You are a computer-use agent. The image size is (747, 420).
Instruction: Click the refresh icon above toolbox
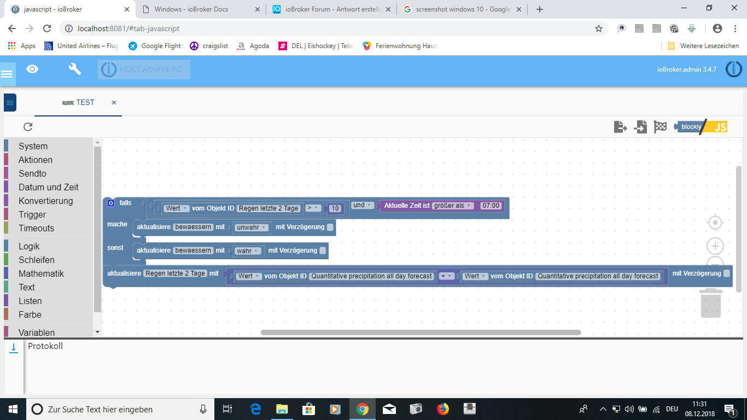28,127
